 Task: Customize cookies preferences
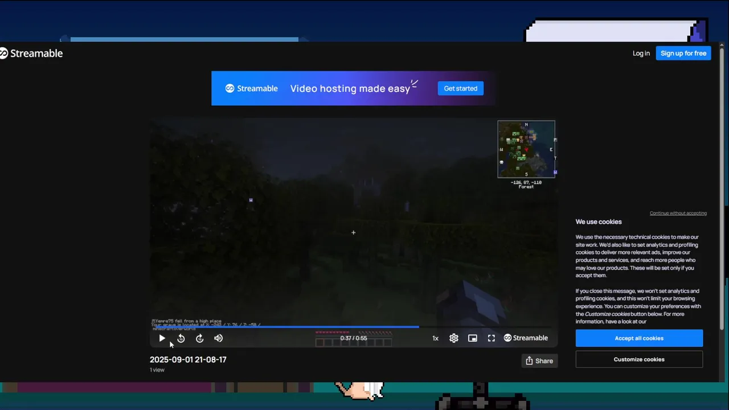click(639, 359)
